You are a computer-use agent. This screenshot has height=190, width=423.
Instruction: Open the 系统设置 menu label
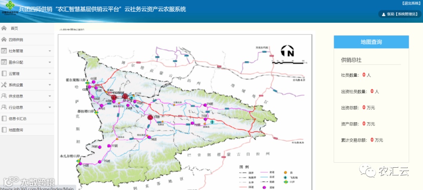click(16, 85)
